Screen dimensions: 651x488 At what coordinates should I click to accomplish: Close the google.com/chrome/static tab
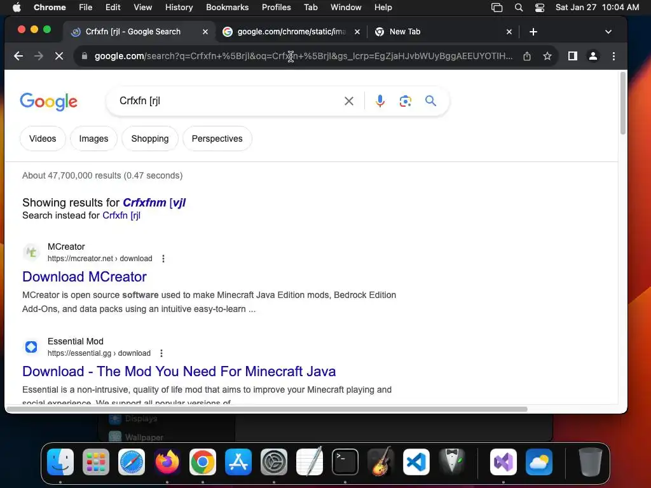click(357, 32)
